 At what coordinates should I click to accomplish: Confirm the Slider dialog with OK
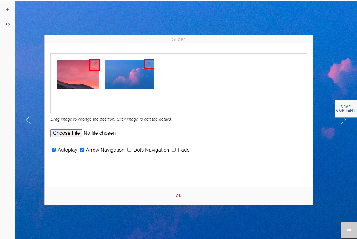tap(179, 195)
